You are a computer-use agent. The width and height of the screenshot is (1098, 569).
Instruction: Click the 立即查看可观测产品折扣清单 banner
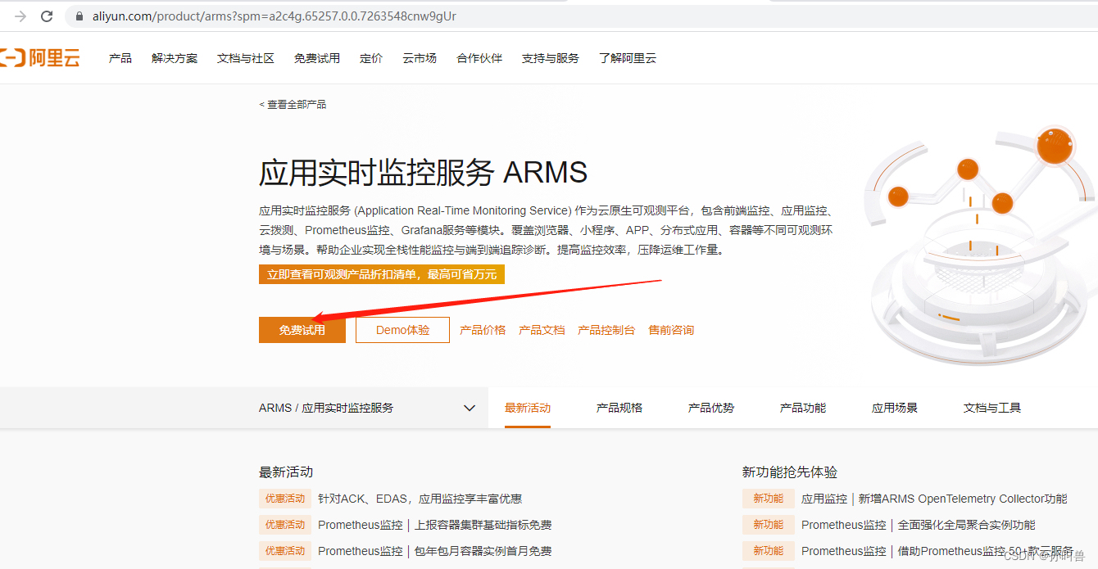point(382,274)
